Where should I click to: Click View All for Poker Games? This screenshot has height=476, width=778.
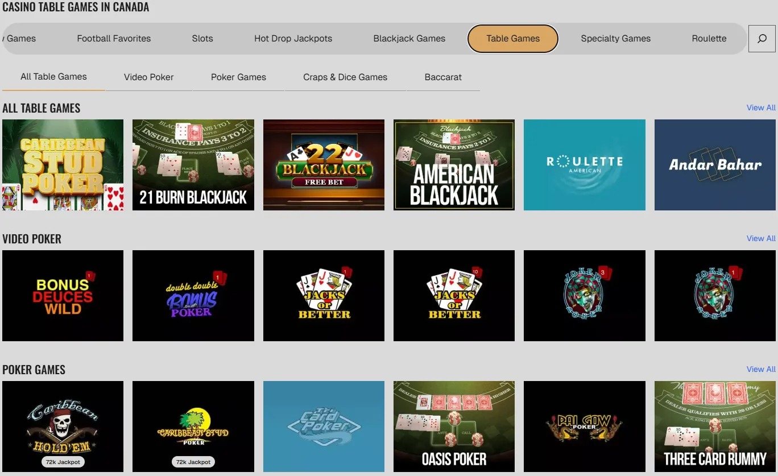(x=761, y=369)
